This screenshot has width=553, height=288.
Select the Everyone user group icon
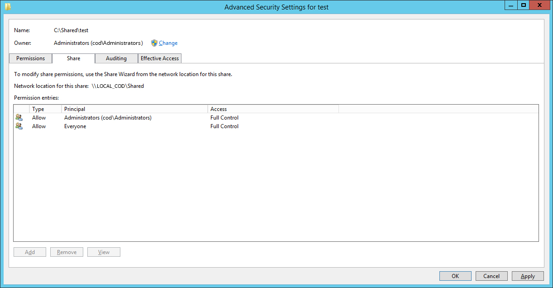click(x=19, y=126)
